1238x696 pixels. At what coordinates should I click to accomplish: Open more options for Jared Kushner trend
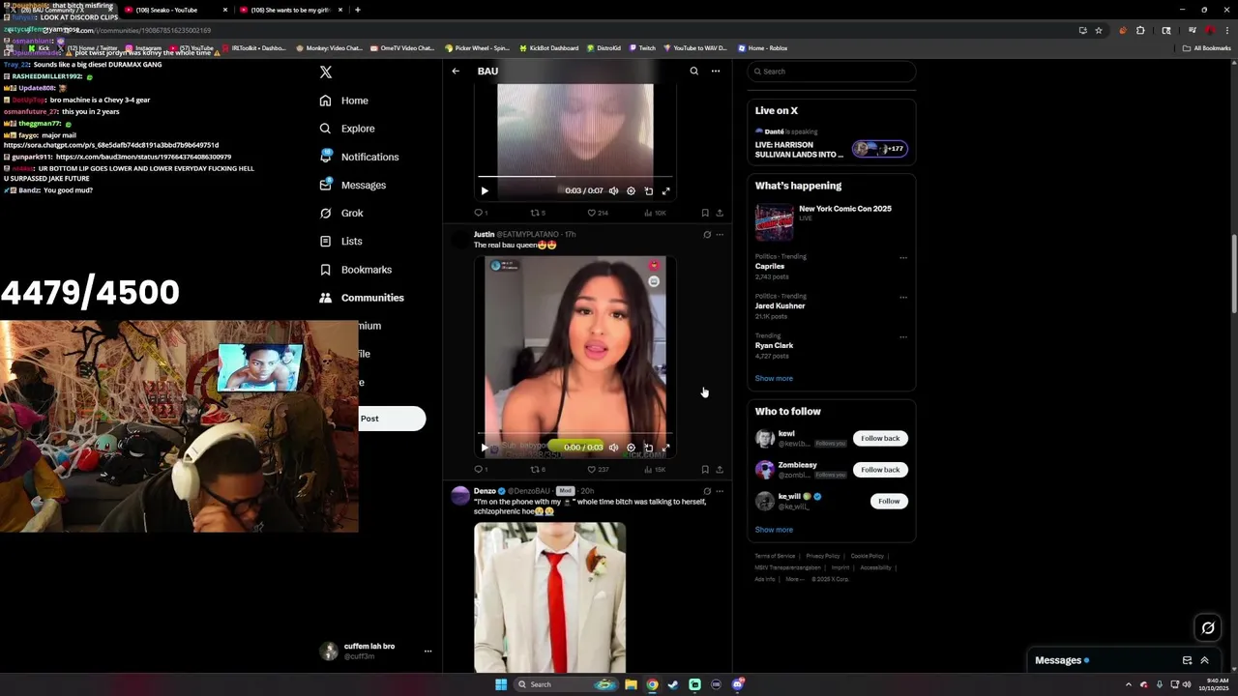pos(903,298)
